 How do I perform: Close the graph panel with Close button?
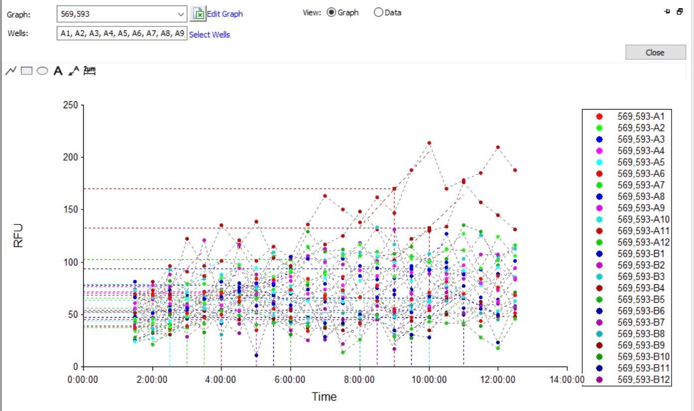(x=655, y=52)
